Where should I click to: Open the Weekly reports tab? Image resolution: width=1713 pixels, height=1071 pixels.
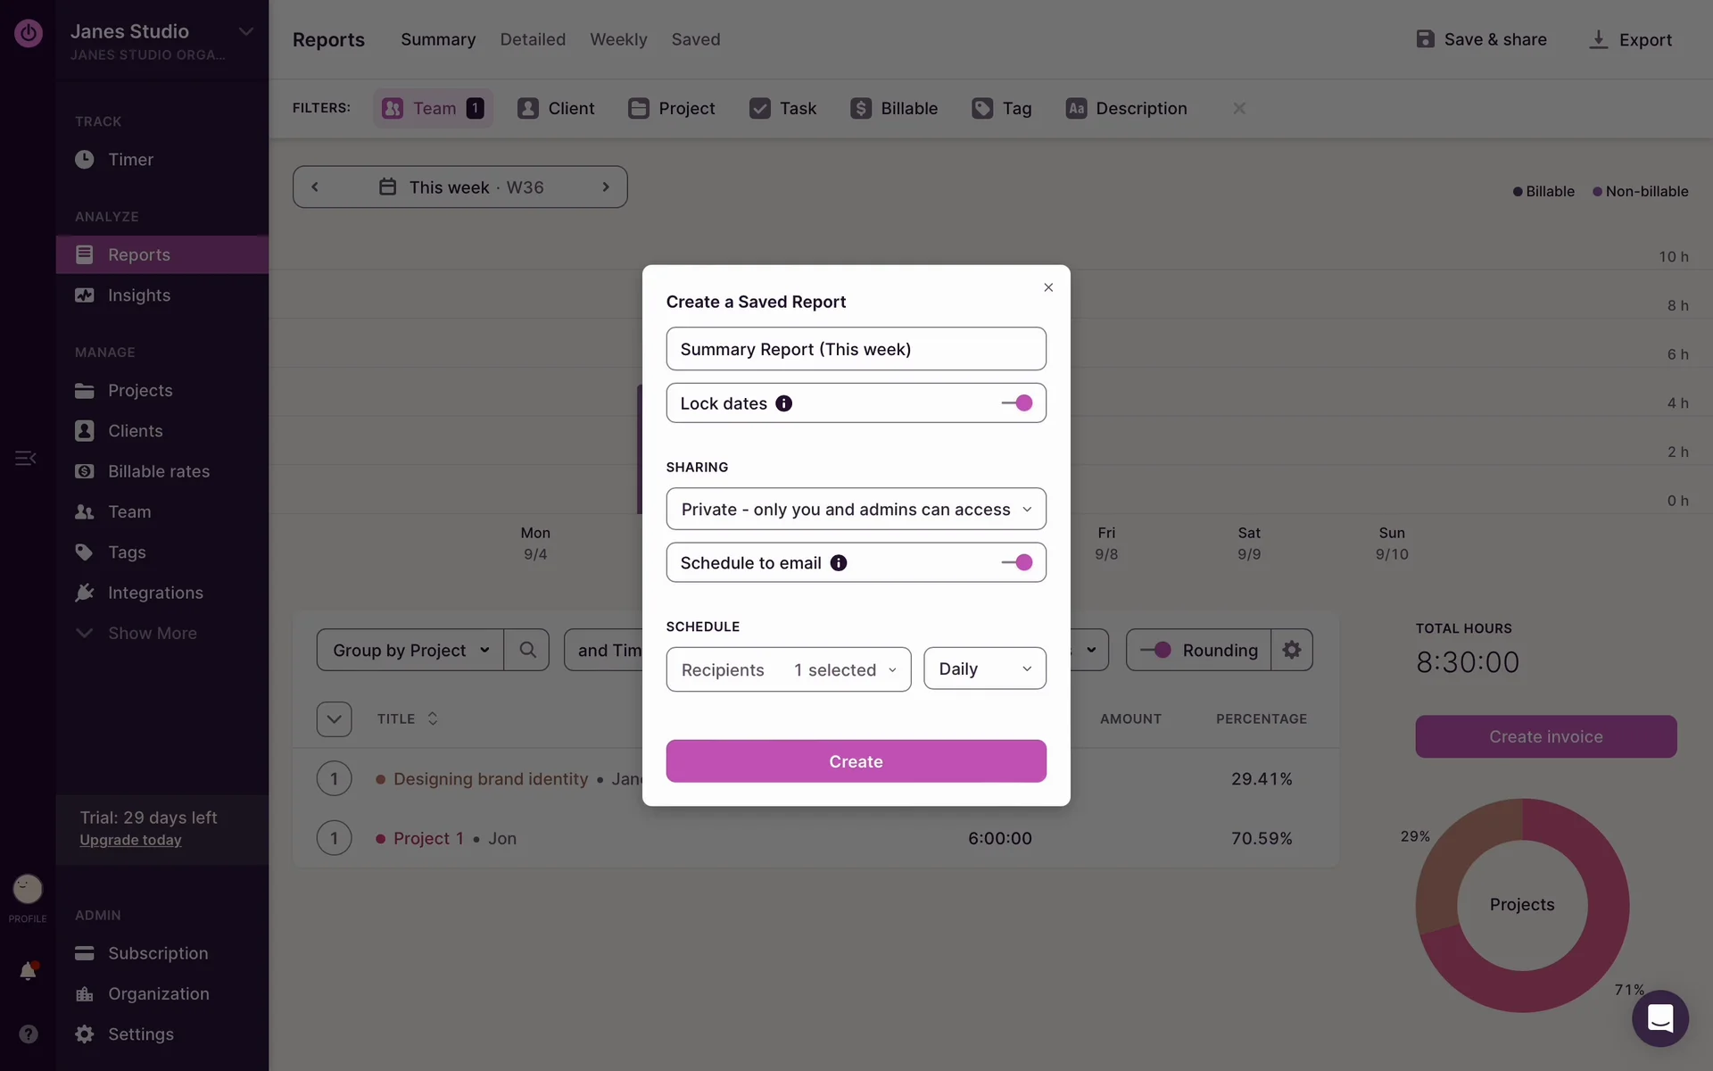pos(618,39)
